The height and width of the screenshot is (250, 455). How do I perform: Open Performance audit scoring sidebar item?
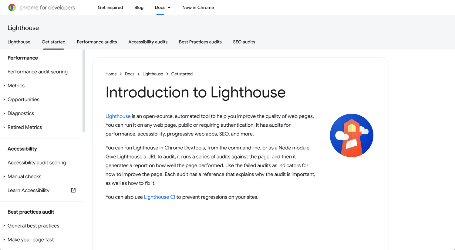(38, 72)
